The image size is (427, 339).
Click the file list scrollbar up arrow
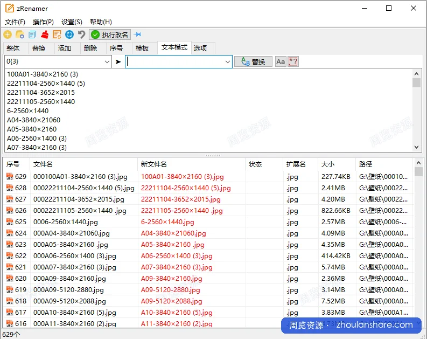tap(418, 163)
